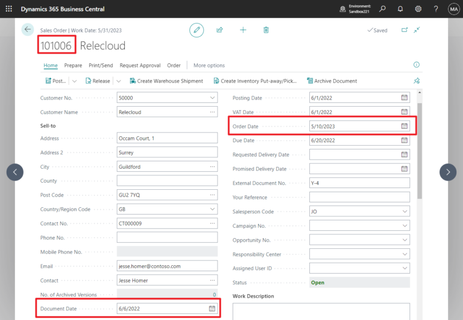Image resolution: width=463 pixels, height=320 pixels.
Task: Click the External Document No. field
Action: point(360,183)
